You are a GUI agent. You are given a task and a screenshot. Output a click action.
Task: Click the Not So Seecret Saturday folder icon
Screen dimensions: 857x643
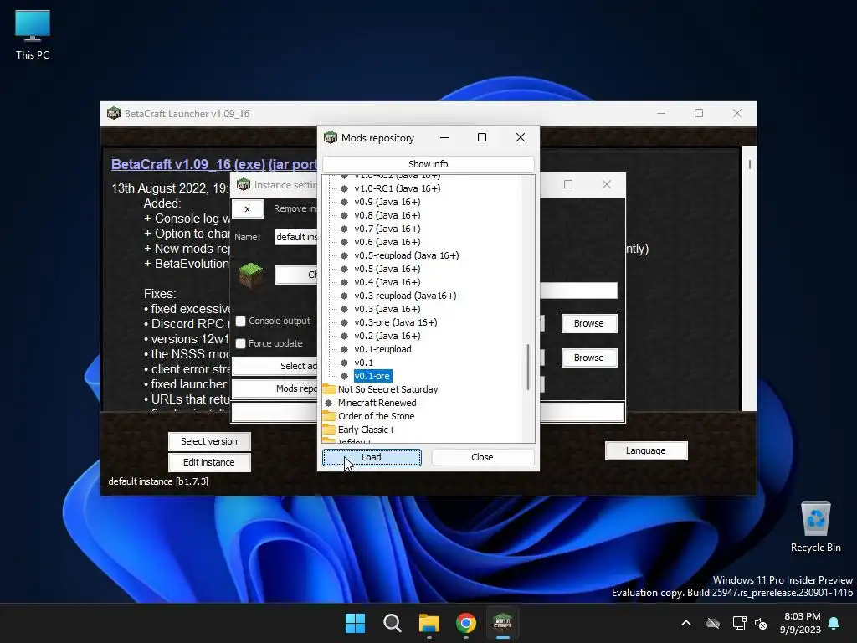329,389
